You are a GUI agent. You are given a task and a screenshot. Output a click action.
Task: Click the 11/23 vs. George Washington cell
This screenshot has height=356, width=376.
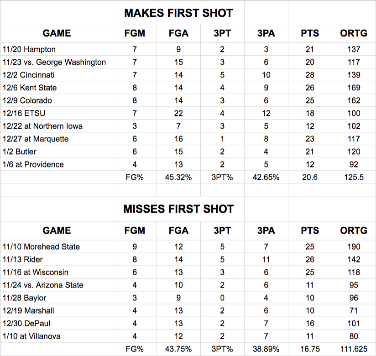click(x=57, y=62)
